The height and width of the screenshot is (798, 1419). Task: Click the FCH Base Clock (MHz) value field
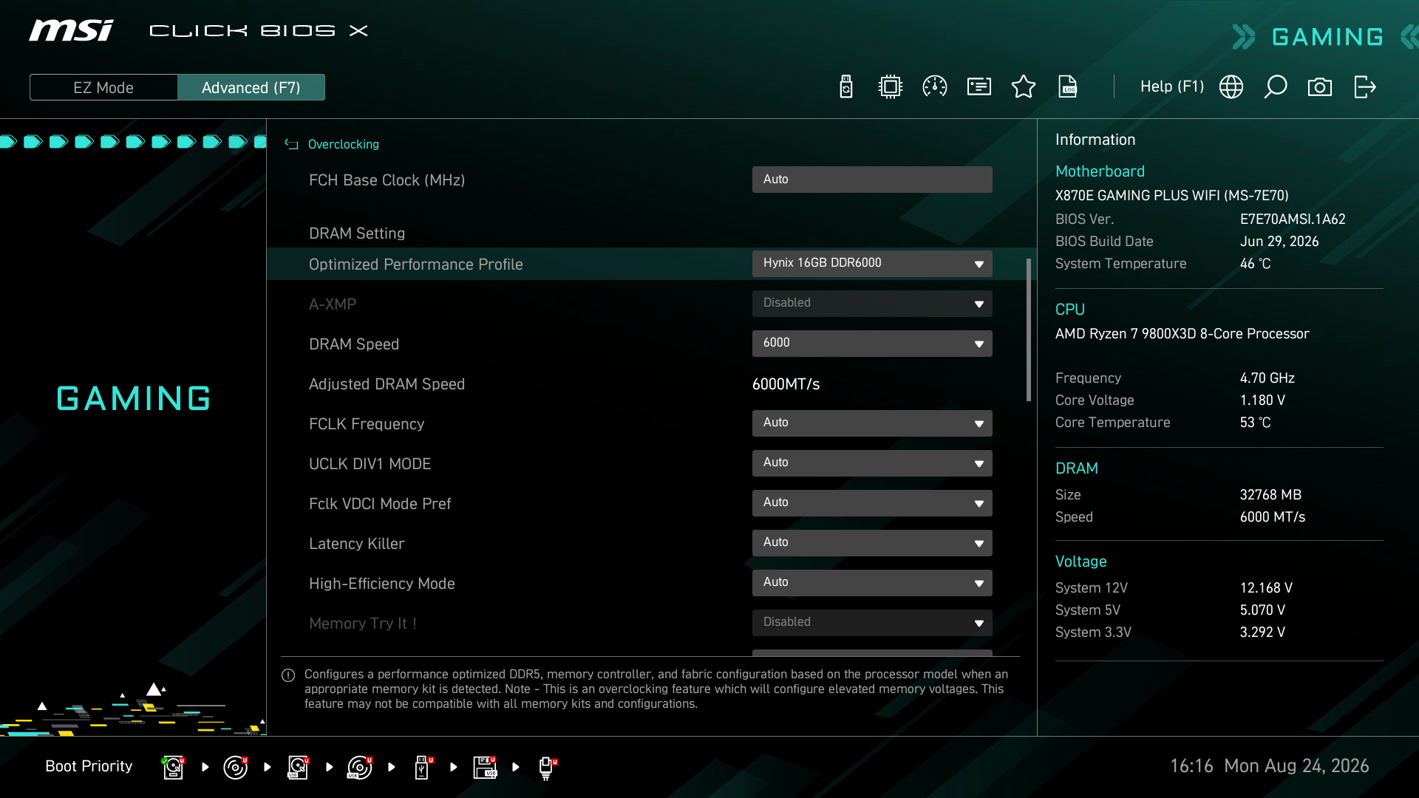coord(872,180)
